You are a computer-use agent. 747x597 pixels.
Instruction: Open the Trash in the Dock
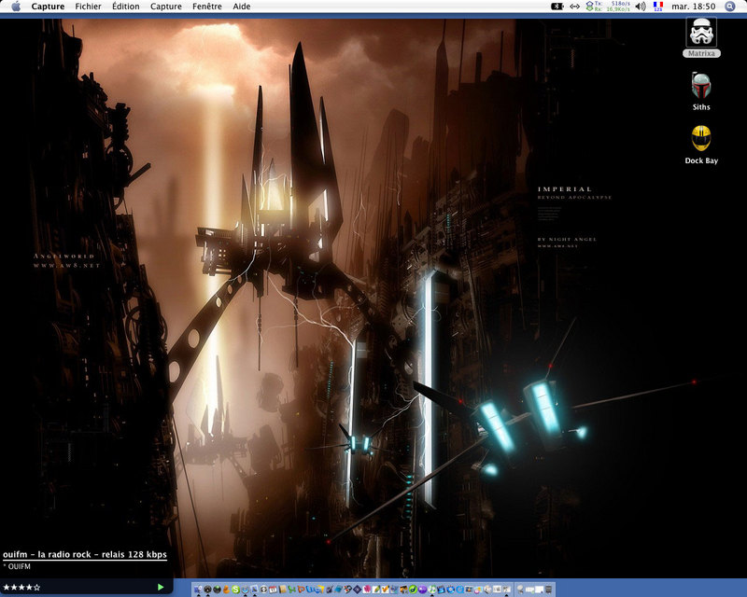[548, 590]
